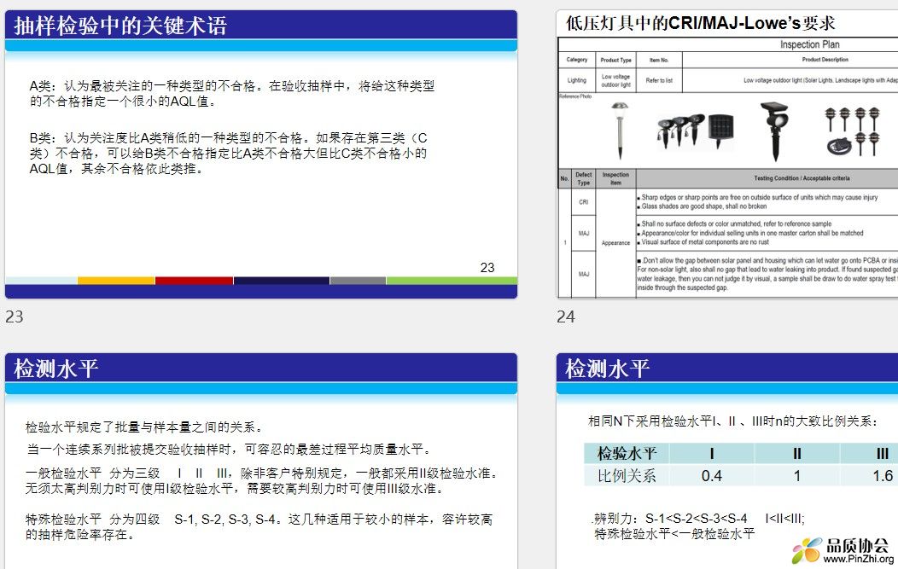Click the Testing Condition / Acceptable criteria header
The image size is (898, 569).
coord(802,178)
